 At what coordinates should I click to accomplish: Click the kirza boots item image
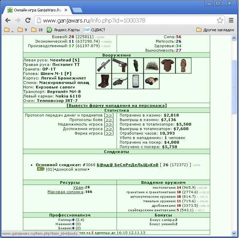[104, 81]
